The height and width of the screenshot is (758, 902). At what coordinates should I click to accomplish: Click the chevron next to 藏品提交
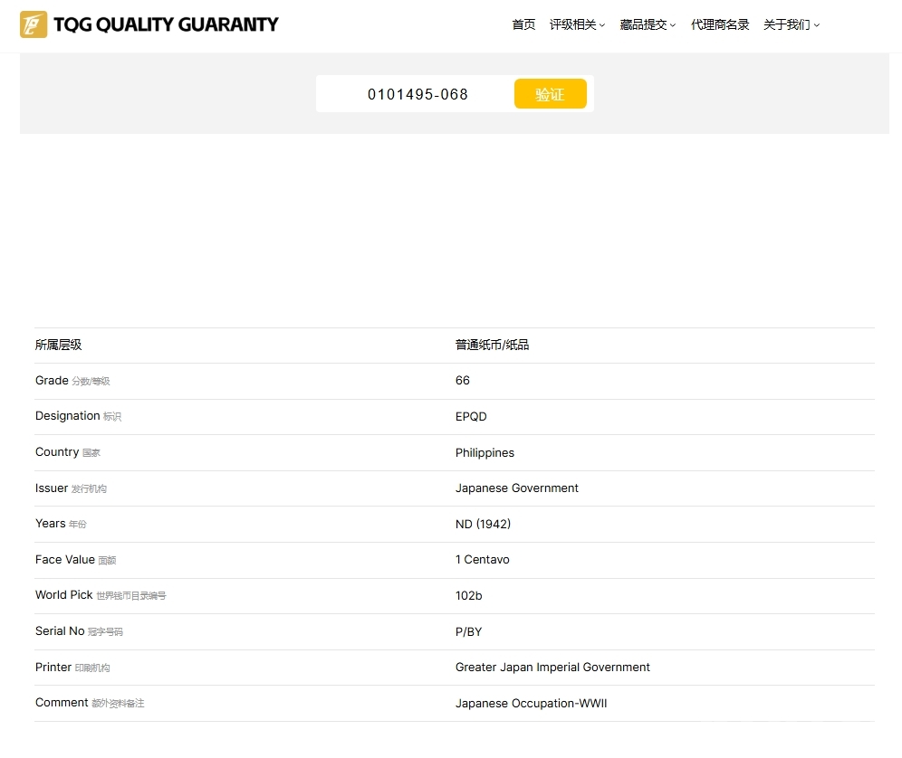point(673,25)
